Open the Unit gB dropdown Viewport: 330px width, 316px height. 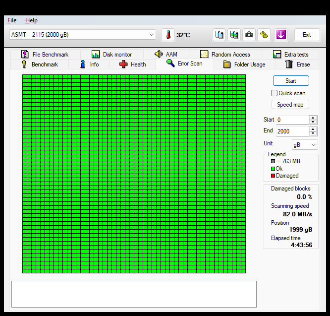[x=305, y=145]
